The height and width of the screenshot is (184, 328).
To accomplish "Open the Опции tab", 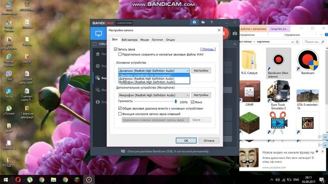I will (x=170, y=40).
